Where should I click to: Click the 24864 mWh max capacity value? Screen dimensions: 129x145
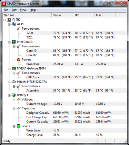[104, 121]
